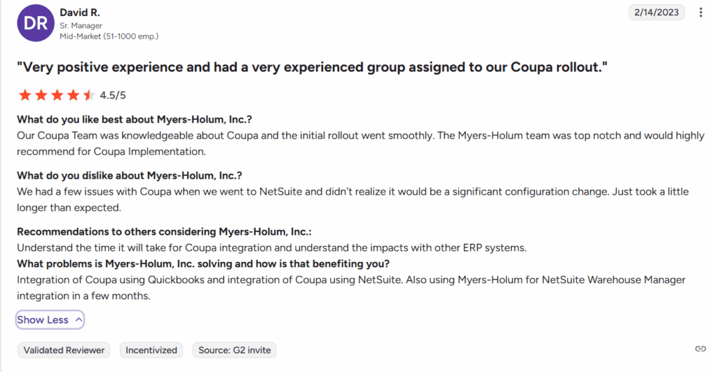Click the fourth rating star
The height and width of the screenshot is (372, 710).
point(73,96)
